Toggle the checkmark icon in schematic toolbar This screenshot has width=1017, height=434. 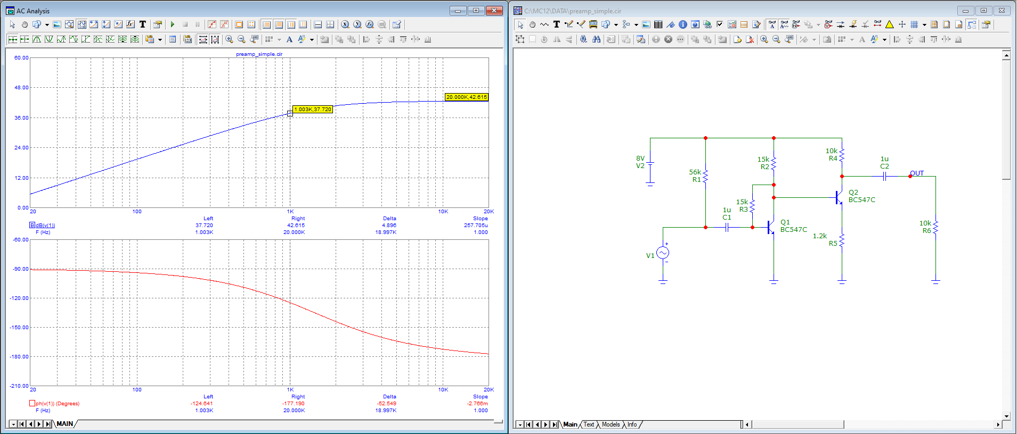tap(720, 24)
